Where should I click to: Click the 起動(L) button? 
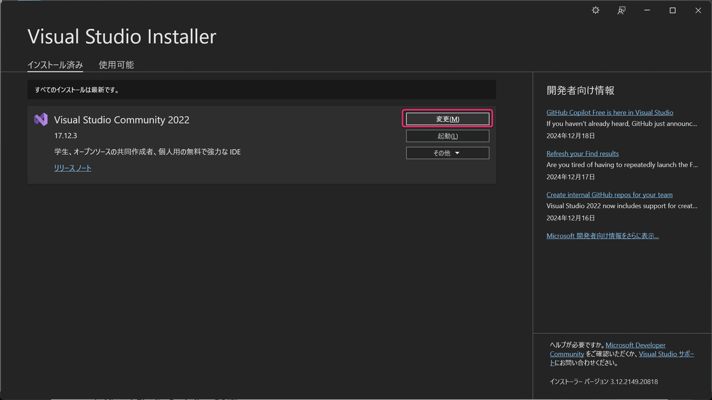click(x=447, y=136)
